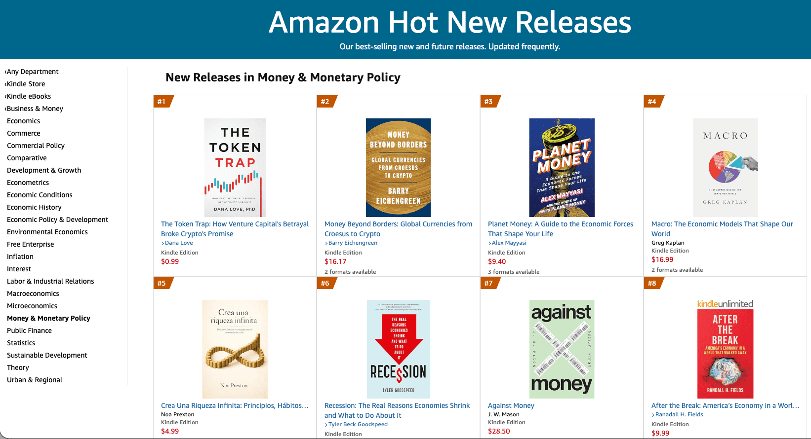Click the #1 rank badge

click(x=161, y=102)
